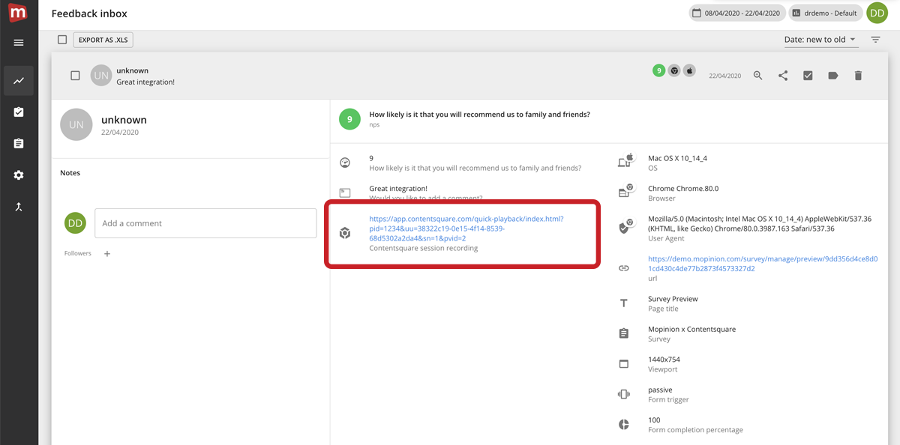Mark feedback with the checkmark box icon
The height and width of the screenshot is (445, 900).
(808, 76)
